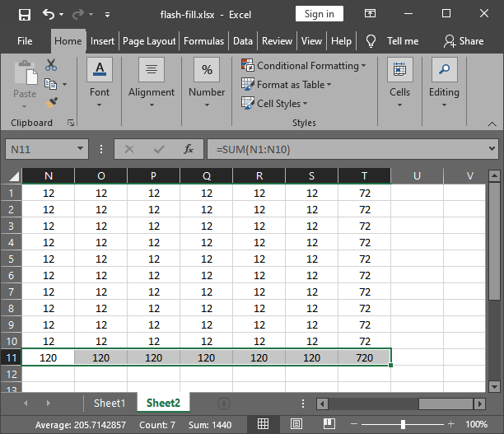Click vertical scrollbar down arrow

click(x=494, y=386)
